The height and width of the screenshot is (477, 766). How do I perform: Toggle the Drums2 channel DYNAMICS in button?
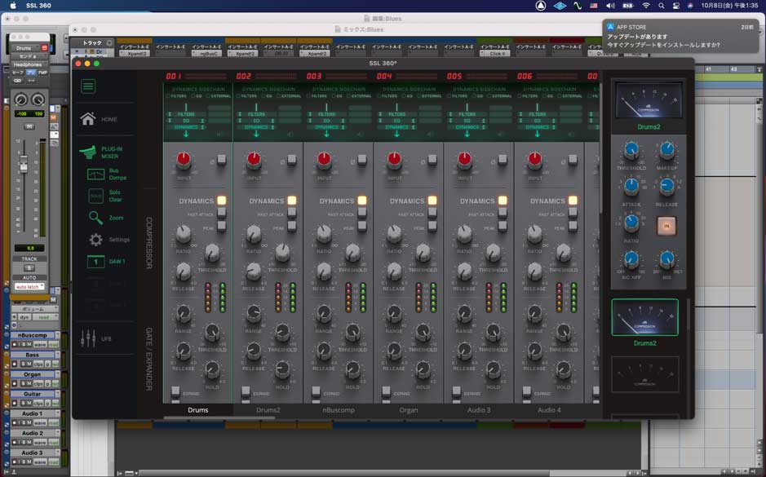292,200
